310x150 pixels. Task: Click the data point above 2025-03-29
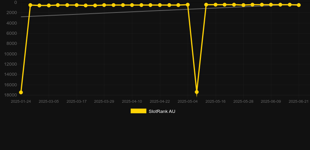[x=104, y=5]
